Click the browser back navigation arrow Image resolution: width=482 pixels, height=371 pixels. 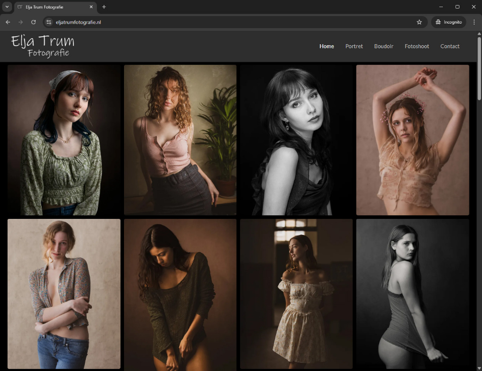(8, 22)
